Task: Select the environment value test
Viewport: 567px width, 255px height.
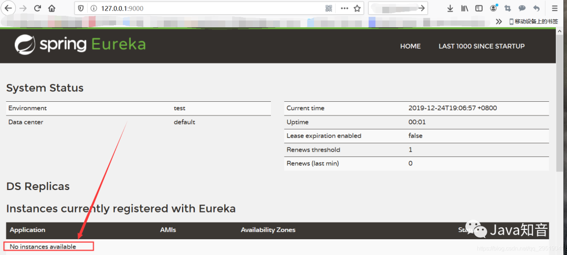Action: tap(180, 108)
